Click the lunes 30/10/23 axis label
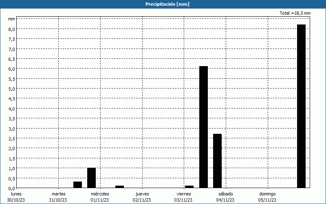 (16, 197)
